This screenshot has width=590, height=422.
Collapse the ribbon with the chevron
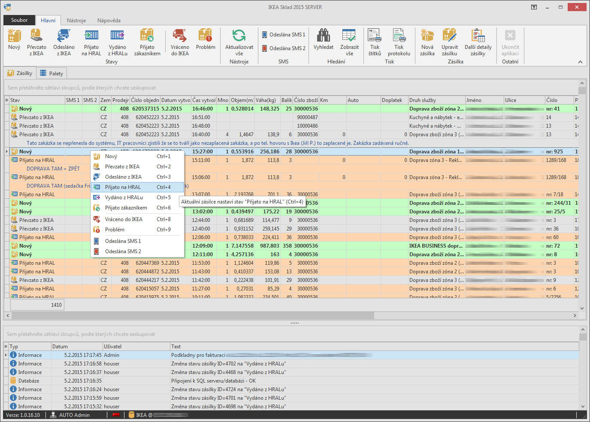(x=580, y=62)
